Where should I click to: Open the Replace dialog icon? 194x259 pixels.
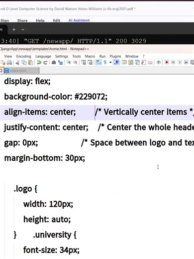(60, 62)
